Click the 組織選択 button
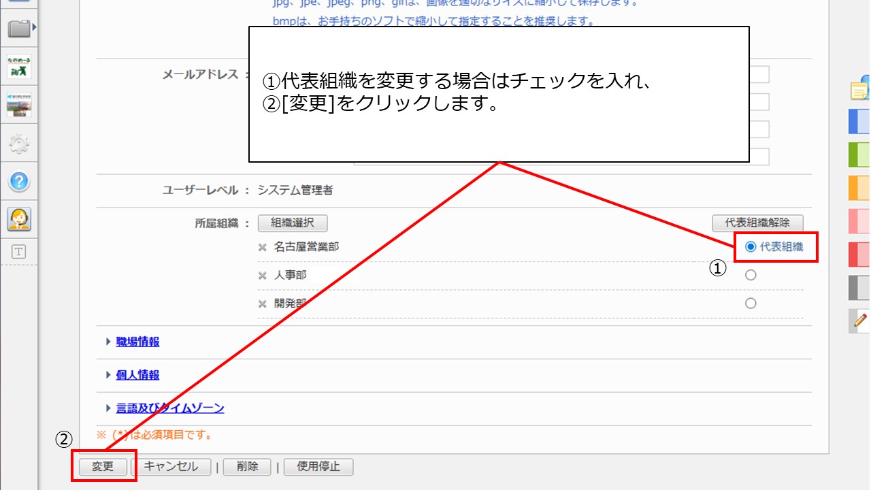Screen dimensions: 871x490 tap(293, 223)
